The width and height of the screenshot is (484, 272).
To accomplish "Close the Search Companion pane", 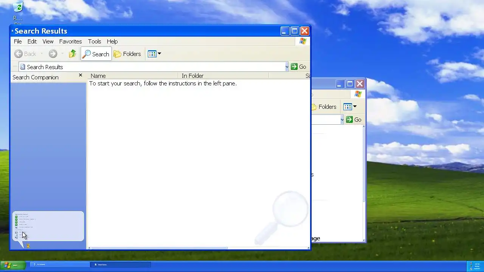I will 81,76.
